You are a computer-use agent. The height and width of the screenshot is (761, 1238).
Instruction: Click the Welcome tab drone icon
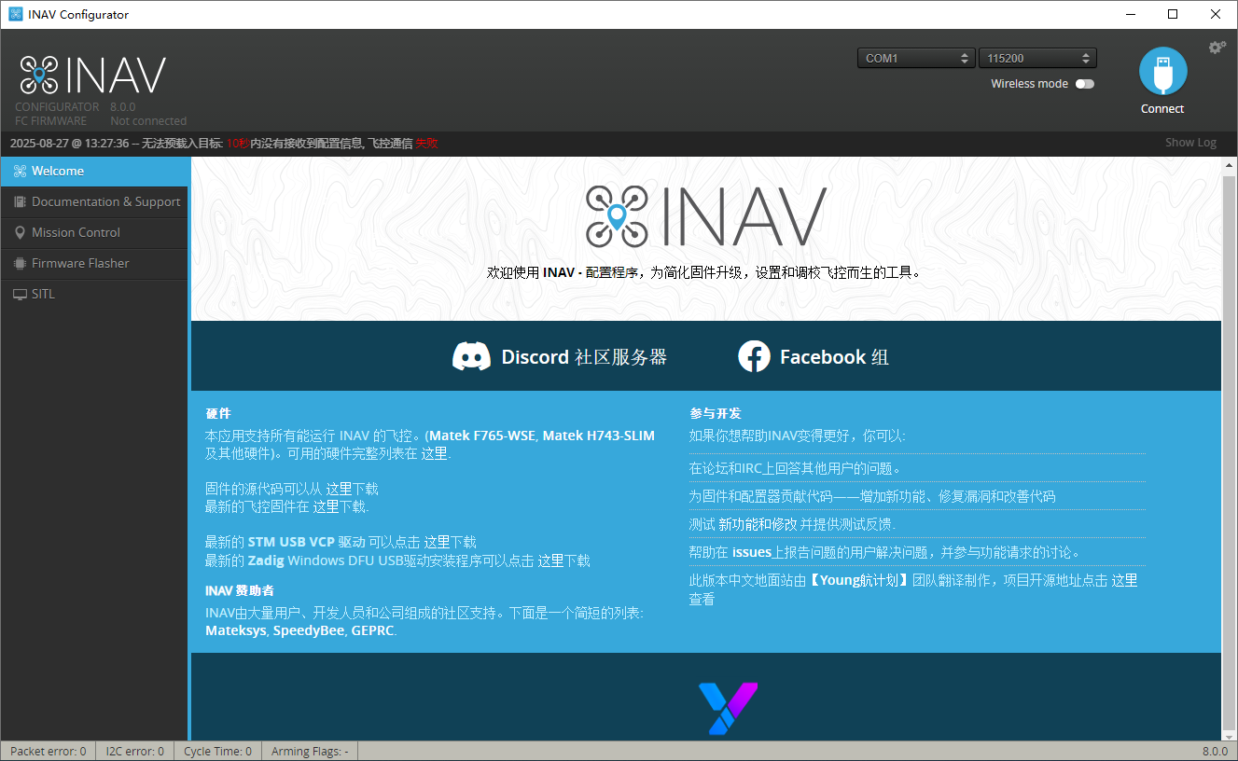pos(20,171)
